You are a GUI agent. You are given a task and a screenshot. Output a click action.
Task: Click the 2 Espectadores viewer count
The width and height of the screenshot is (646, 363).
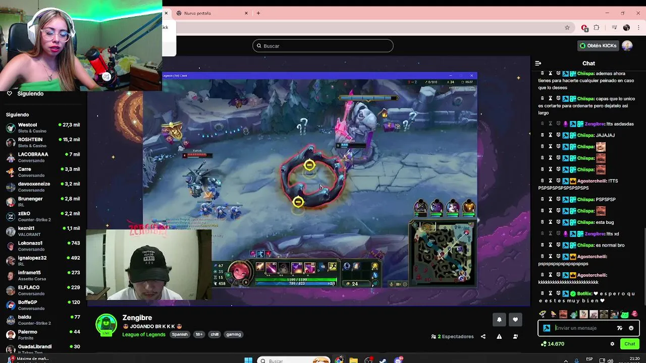(452, 336)
